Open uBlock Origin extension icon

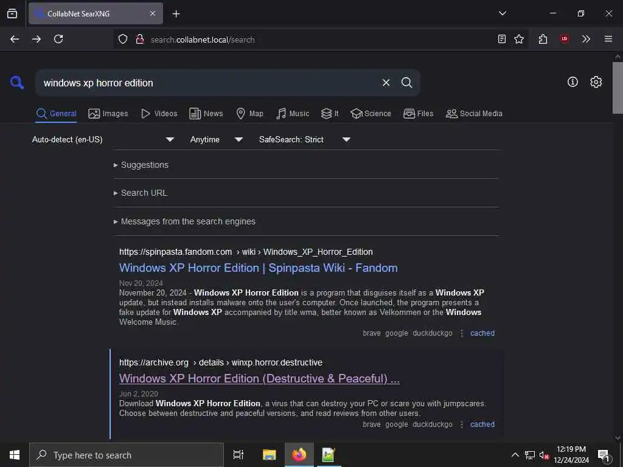pyautogui.click(x=565, y=39)
